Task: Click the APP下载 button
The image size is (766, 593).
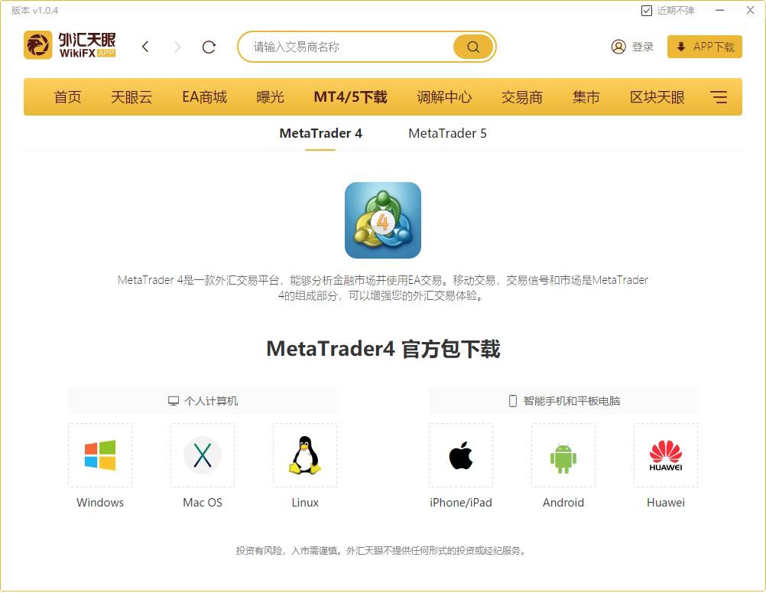Action: (704, 47)
